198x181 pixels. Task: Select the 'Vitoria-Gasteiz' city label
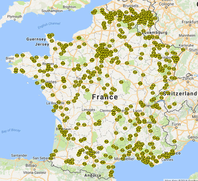point(35,173)
